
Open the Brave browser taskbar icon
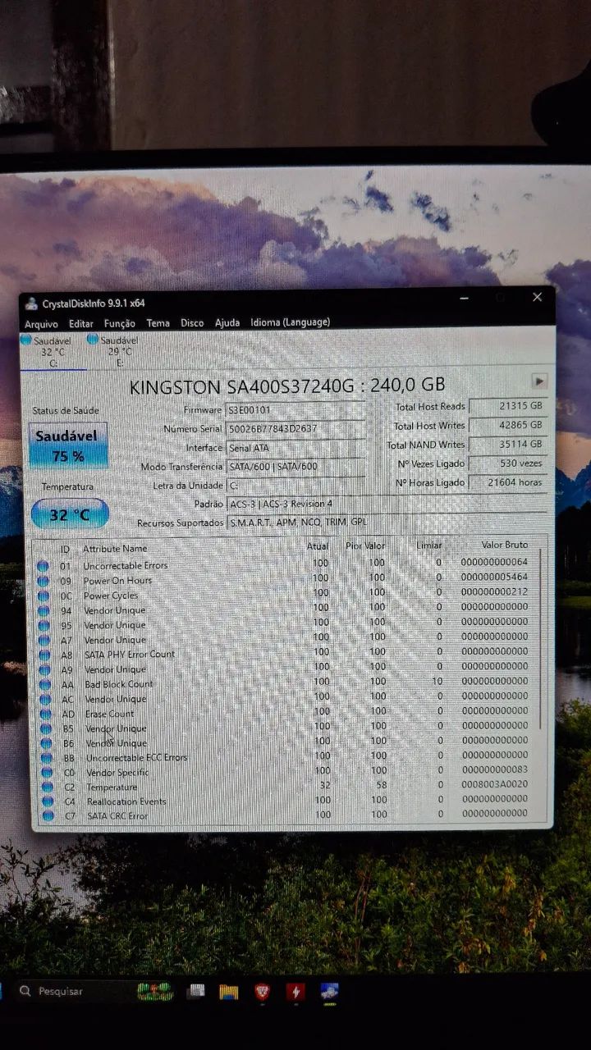point(262,992)
